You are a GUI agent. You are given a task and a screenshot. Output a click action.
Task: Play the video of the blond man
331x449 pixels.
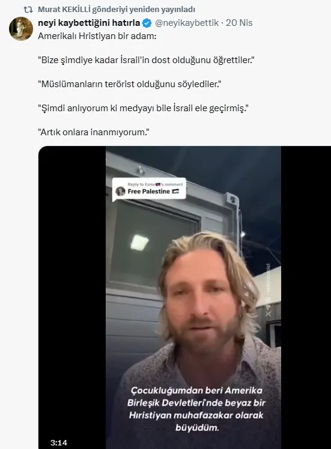point(193,298)
